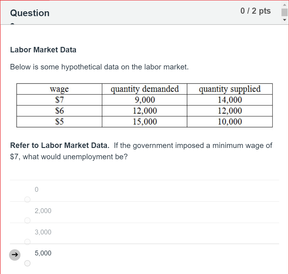Click the 2,000 answer option text
Image resolution: width=289 pixels, height=274 pixels.
pyautogui.click(x=43, y=211)
